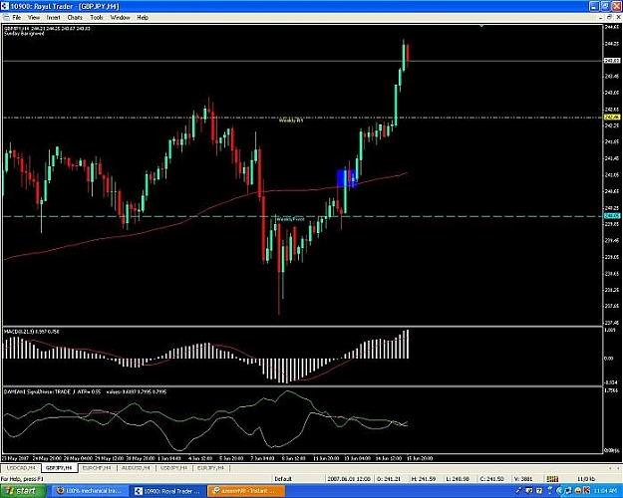Click the C: 241.50 close price field
Image resolution: width=623 pixels, height=498 pixels.
(491, 479)
